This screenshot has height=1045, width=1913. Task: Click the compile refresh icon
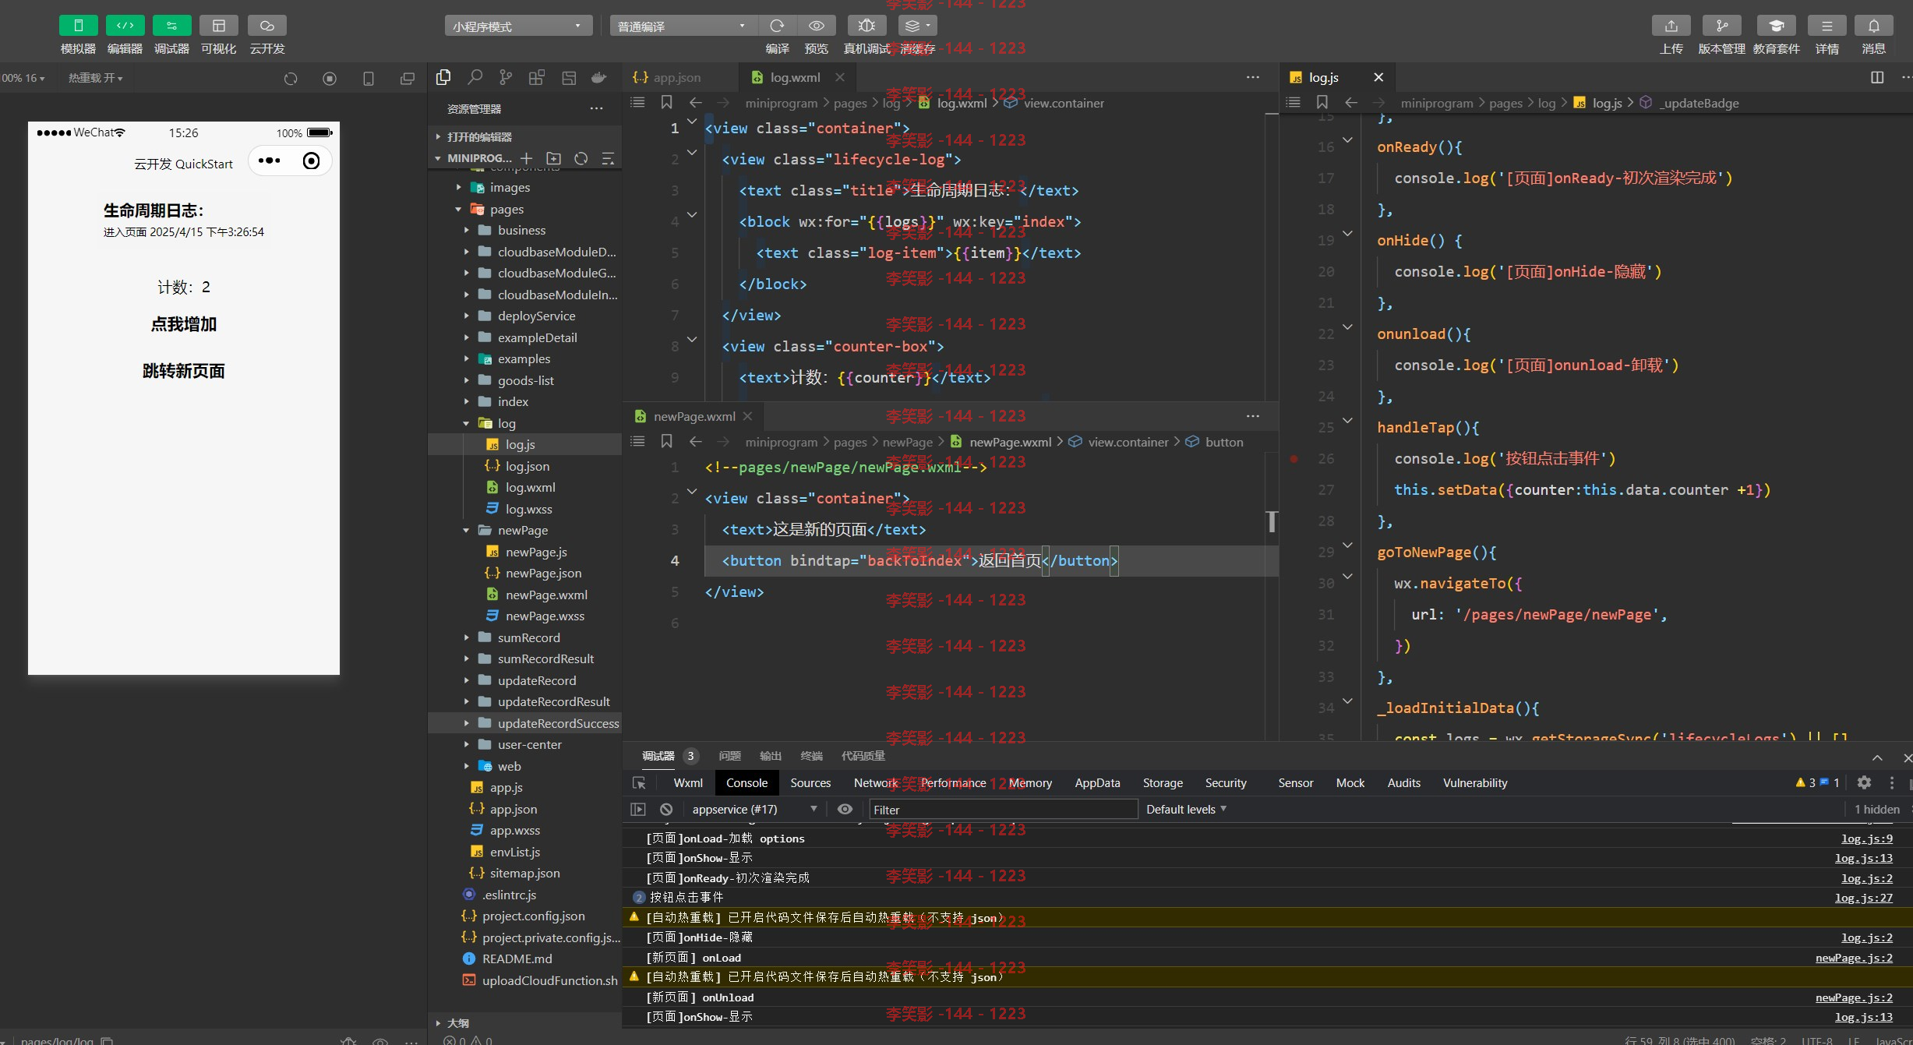pyautogui.click(x=777, y=26)
